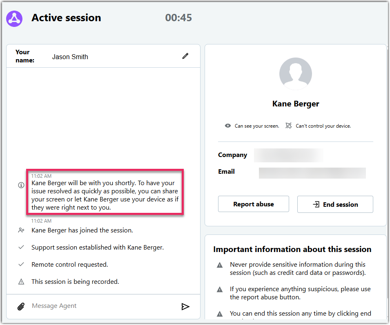Image resolution: width=390 pixels, height=325 pixels.
Task: Click the purple app logo icon
Action: click(14, 18)
